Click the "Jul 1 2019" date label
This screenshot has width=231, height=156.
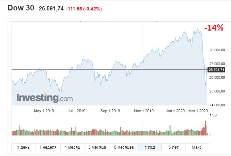click(x=76, y=111)
